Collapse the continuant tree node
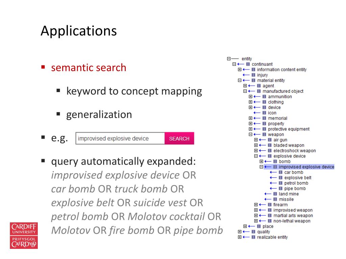 click(234, 64)
